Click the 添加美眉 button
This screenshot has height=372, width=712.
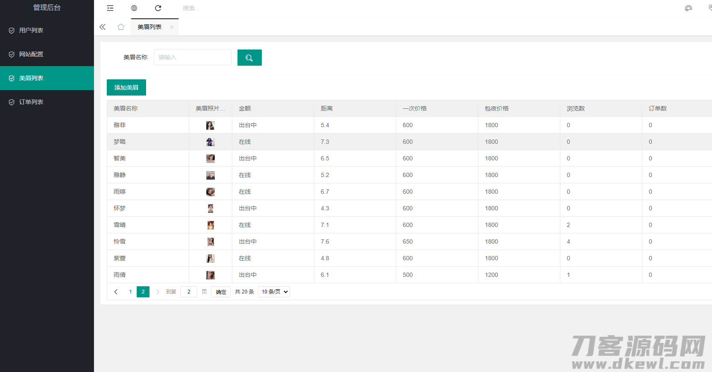tap(126, 87)
